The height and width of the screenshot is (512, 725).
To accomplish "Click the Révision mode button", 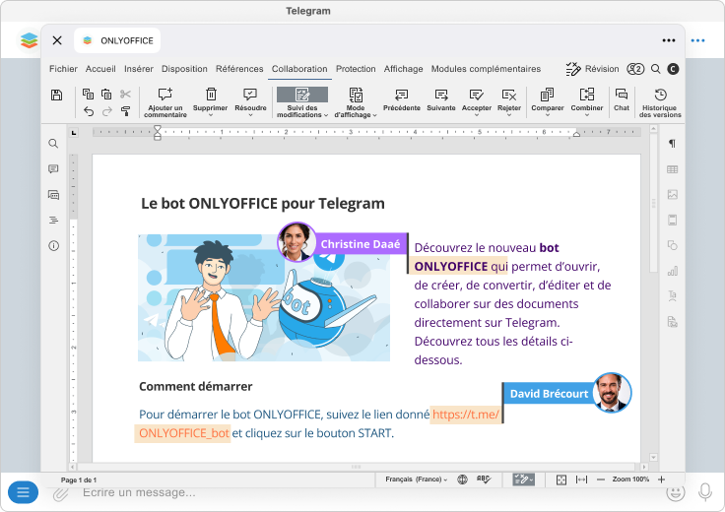I will coord(592,69).
